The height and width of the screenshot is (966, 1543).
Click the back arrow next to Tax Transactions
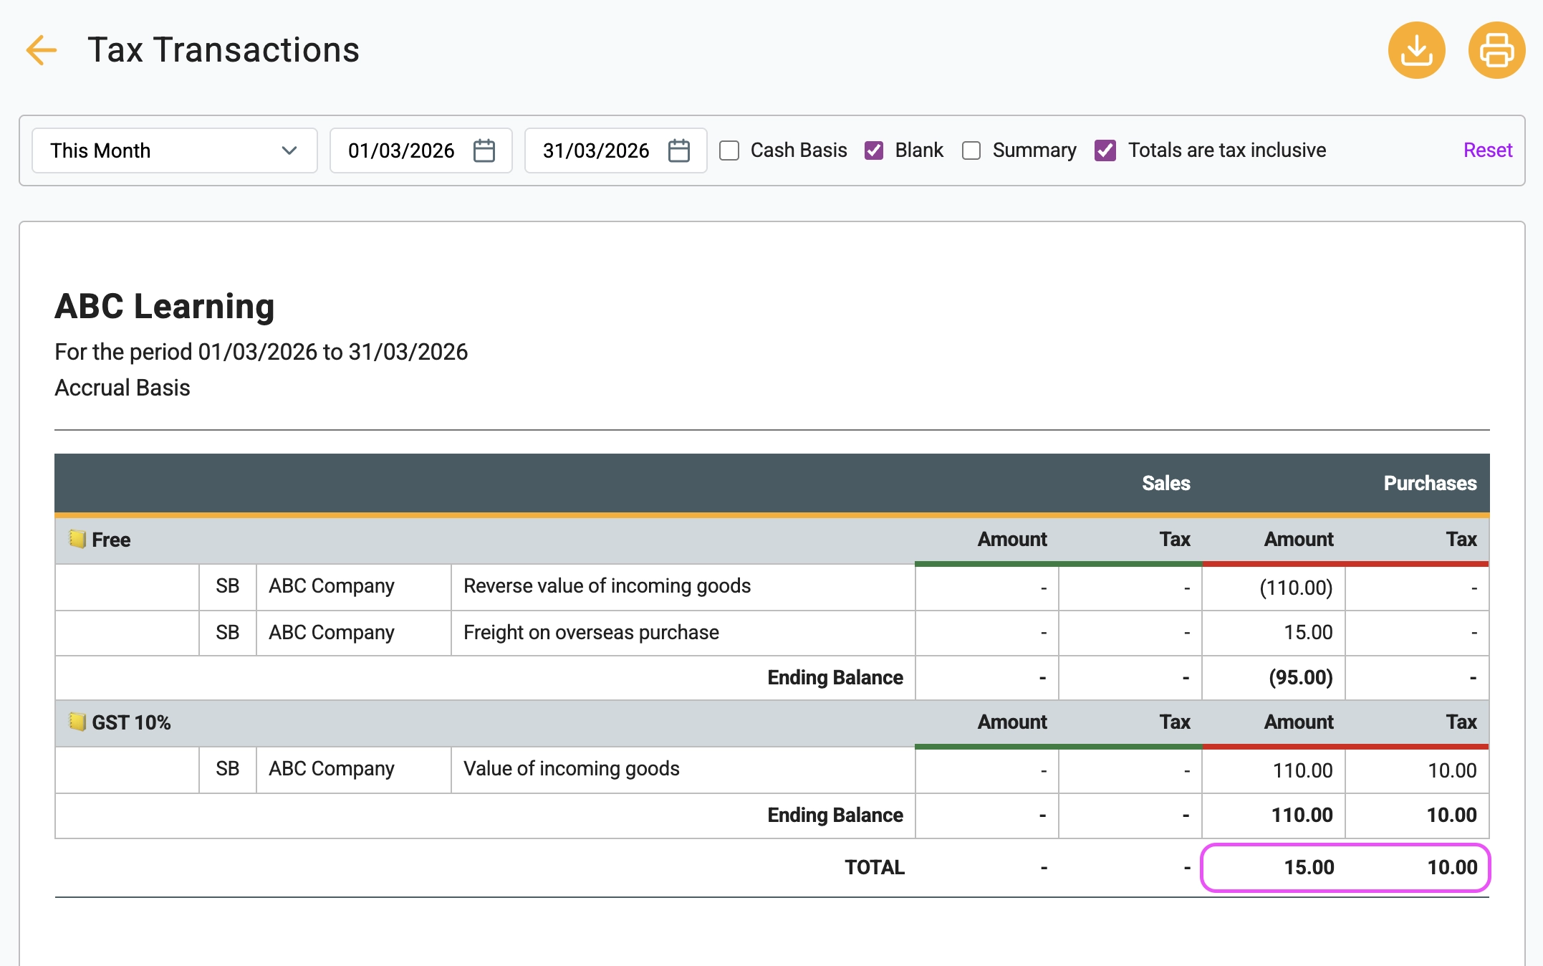tap(41, 50)
